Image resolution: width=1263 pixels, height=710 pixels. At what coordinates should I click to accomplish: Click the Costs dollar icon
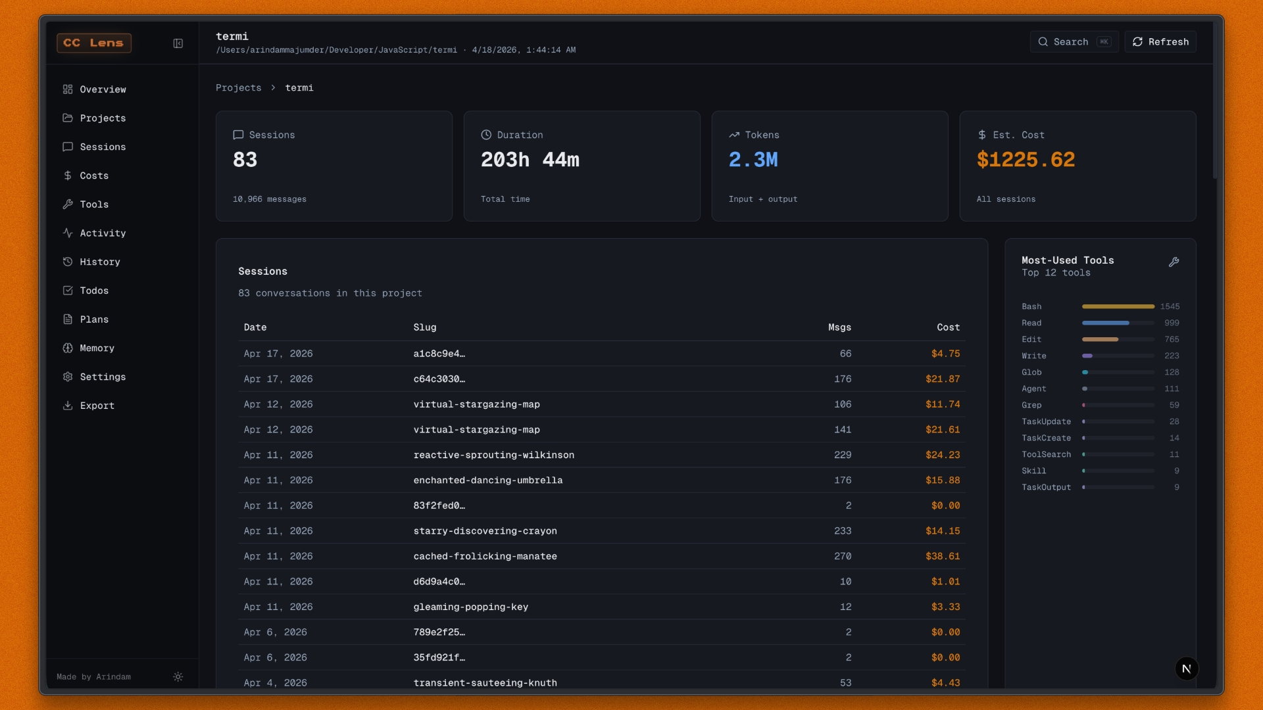tap(68, 176)
